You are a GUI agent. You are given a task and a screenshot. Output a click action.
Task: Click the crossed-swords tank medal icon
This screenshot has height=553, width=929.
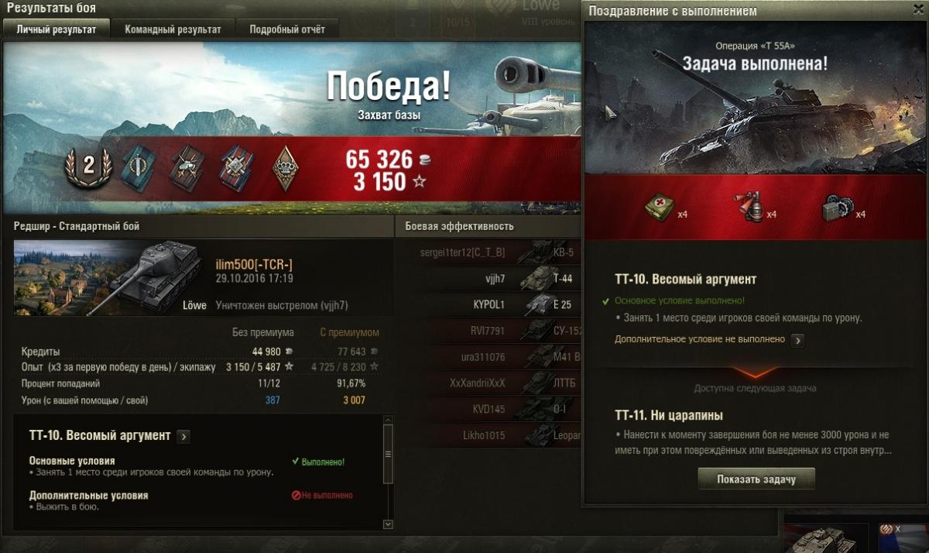coord(186,167)
